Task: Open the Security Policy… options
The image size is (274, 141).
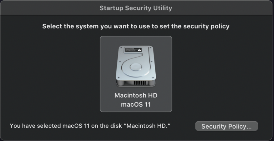Action: 226,126
